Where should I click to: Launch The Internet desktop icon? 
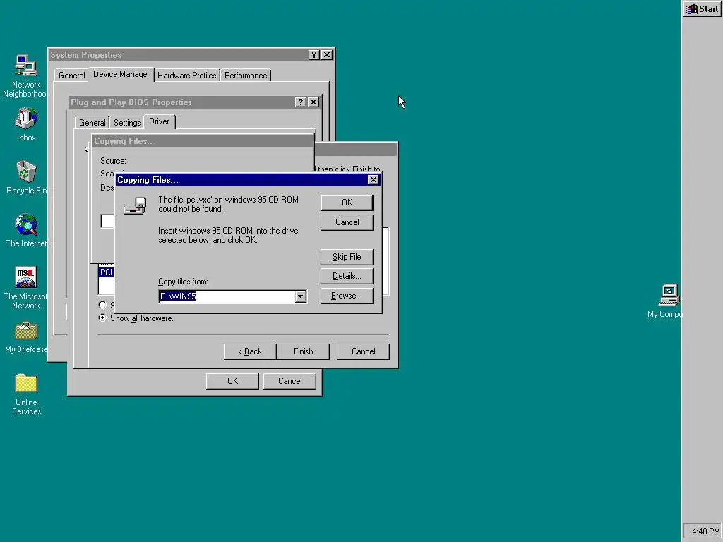tap(26, 231)
